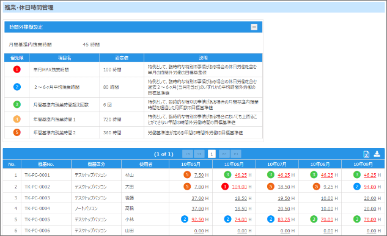The image size is (387, 236).
Task: Open 10.00 H link for TK-PC-0004 10年08月
Action: 326,209
